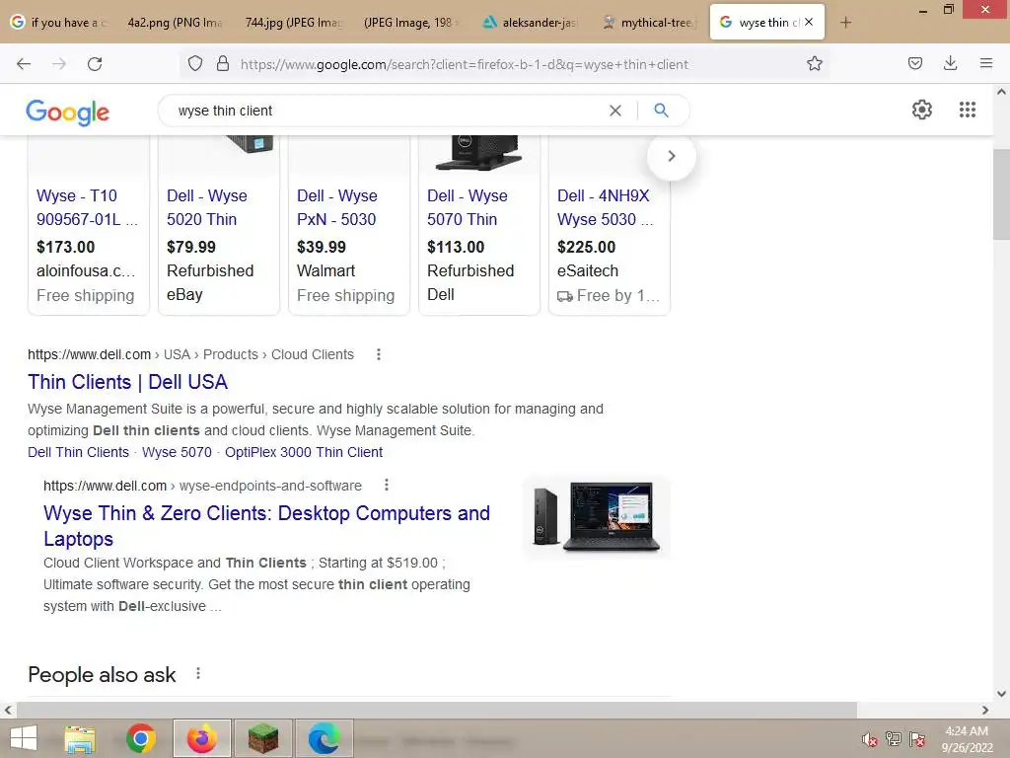Open Thin Clients | Dell USA result
The width and height of the screenshot is (1010, 758).
127,382
